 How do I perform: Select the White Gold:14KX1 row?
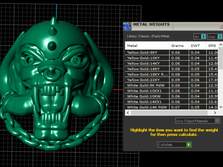[x=171, y=102]
